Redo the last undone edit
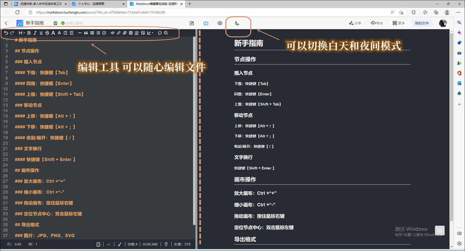This screenshot has height=251, width=465. coord(12,33)
